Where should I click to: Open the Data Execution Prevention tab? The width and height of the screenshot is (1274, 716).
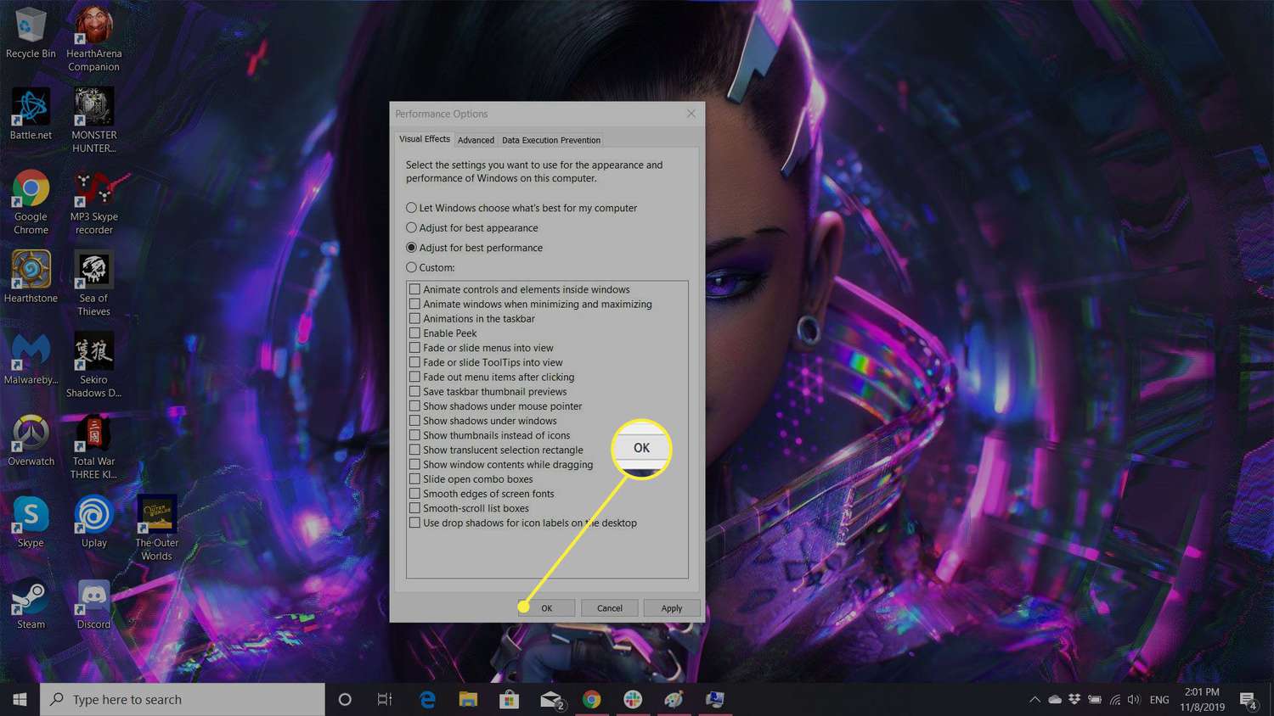550,139
